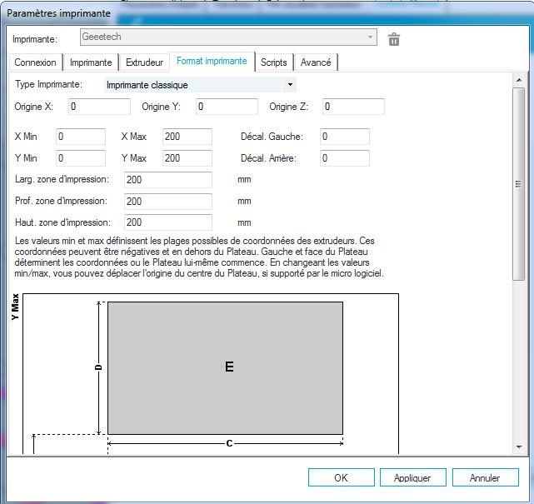Confirm settings with the OK button
The image size is (534, 504).
[342, 477]
